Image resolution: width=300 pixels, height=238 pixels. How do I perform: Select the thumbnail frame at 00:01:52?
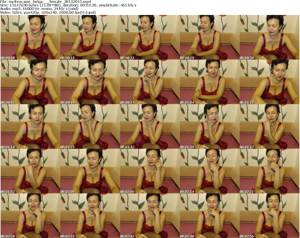coord(30,171)
